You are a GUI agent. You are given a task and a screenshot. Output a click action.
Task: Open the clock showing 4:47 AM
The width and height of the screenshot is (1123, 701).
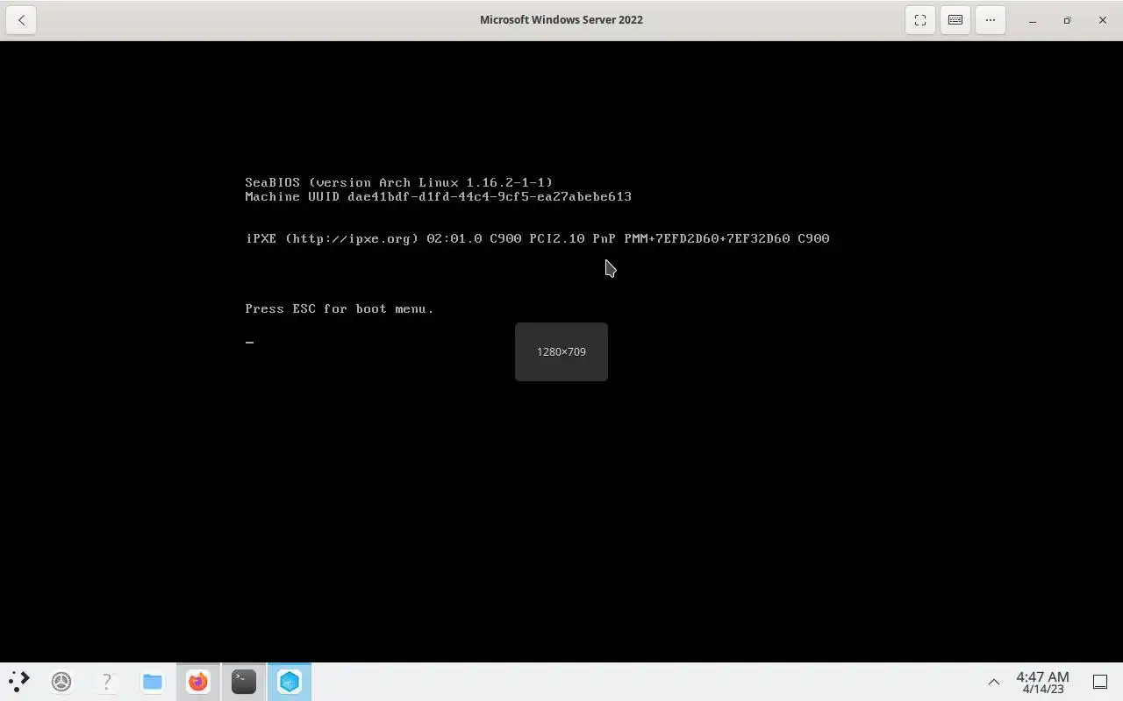pyautogui.click(x=1042, y=682)
